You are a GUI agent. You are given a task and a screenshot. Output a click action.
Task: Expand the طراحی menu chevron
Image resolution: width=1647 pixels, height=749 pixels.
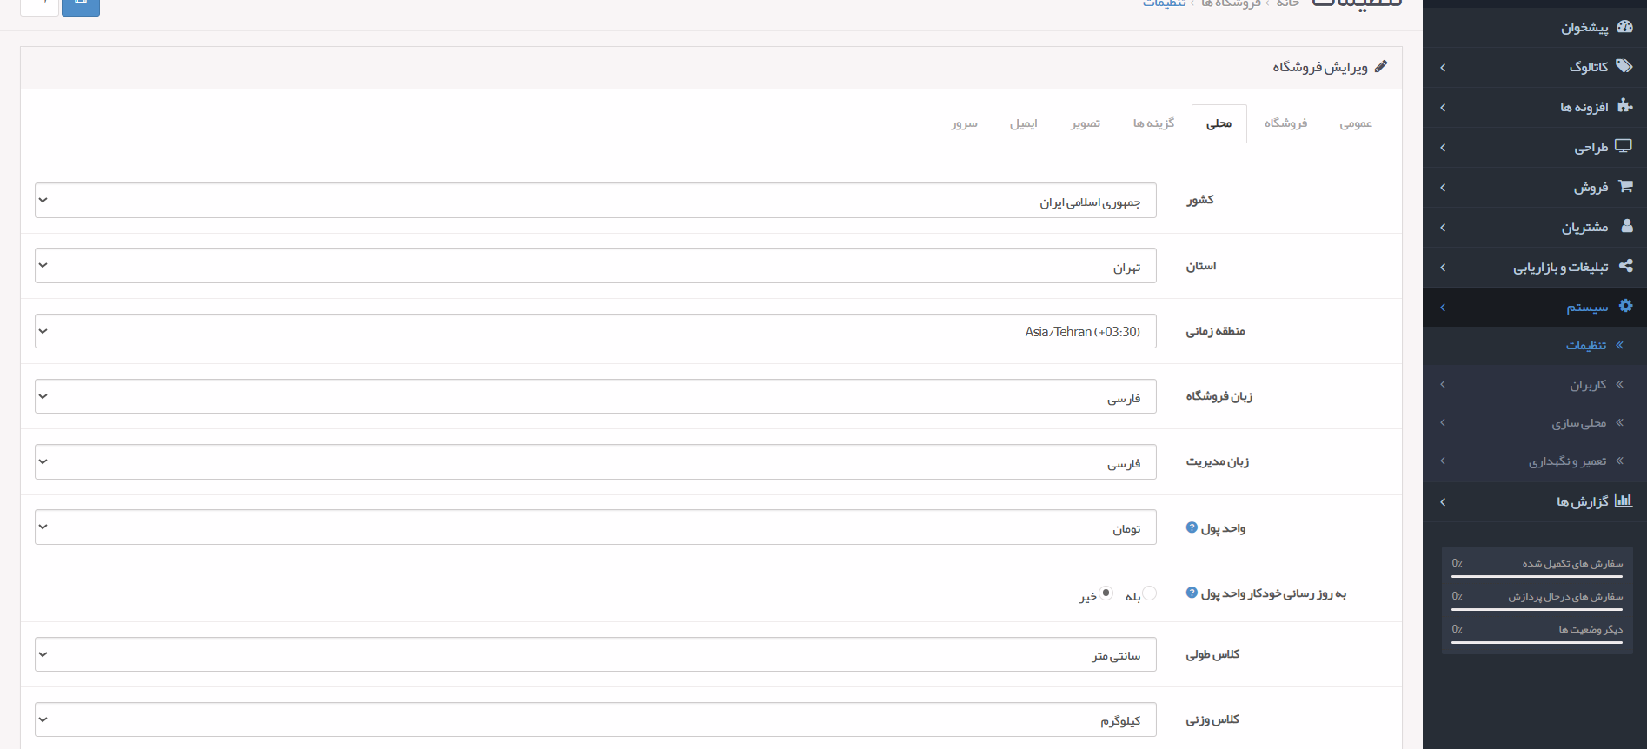click(x=1443, y=148)
